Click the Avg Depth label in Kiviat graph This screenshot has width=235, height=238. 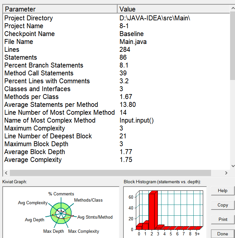point(34,220)
